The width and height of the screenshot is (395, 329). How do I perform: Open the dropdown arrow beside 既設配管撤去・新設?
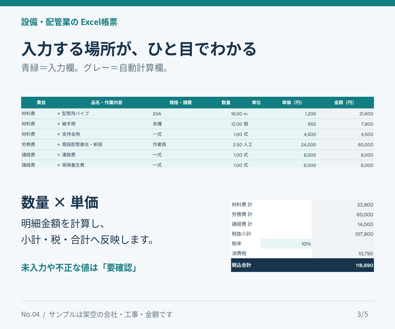(x=59, y=145)
